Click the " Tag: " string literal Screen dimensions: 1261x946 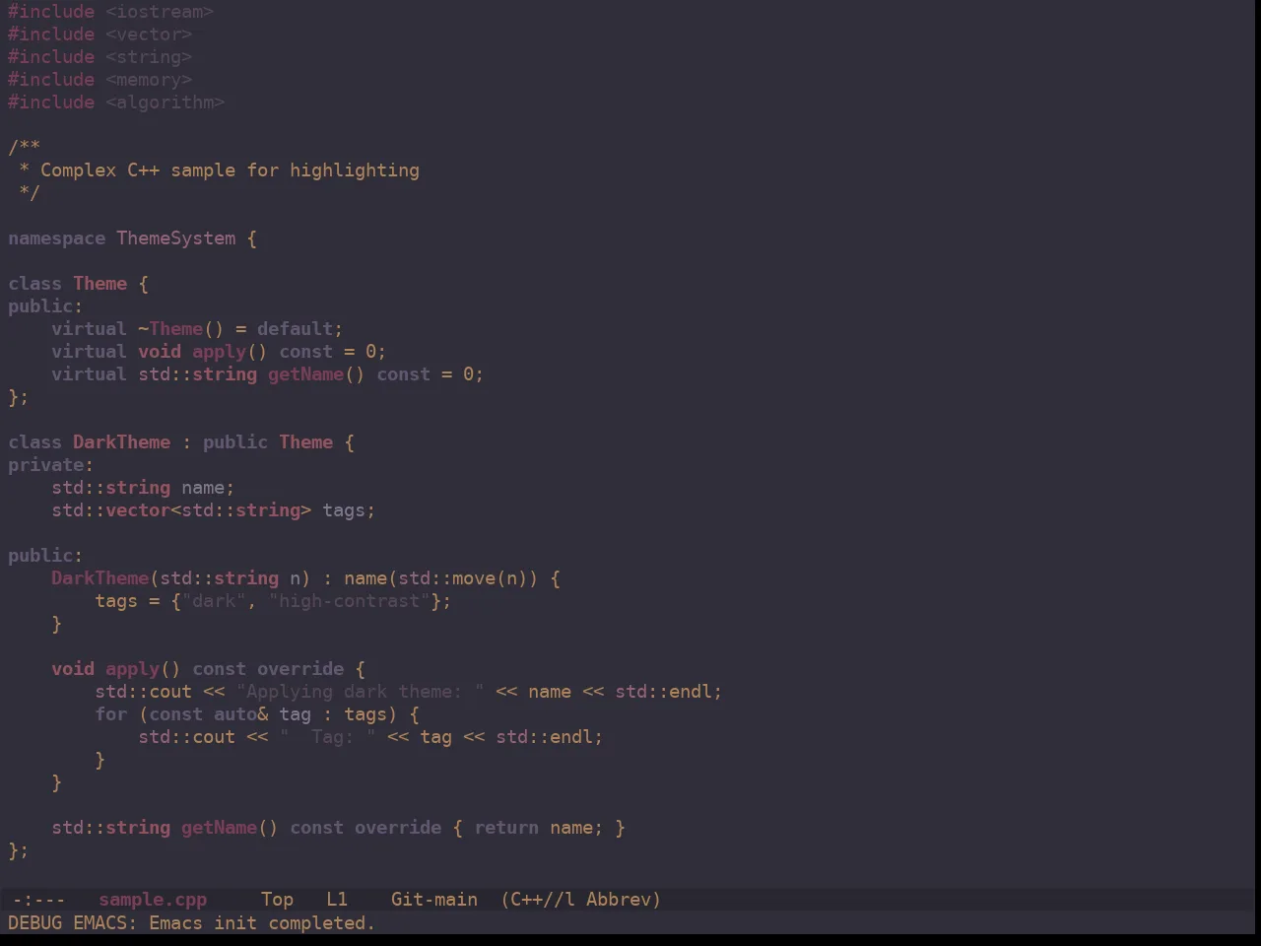[327, 737]
